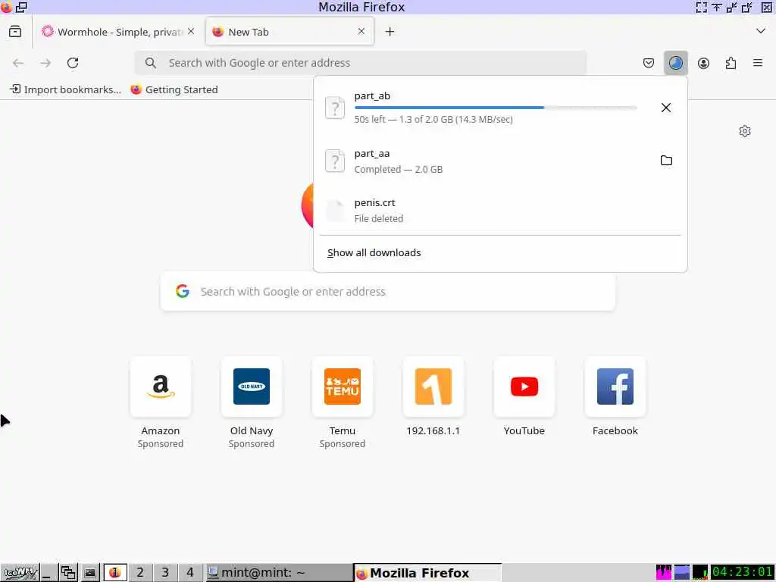Open the completed part_aa download
The width and height of the screenshot is (776, 582).
[485, 161]
